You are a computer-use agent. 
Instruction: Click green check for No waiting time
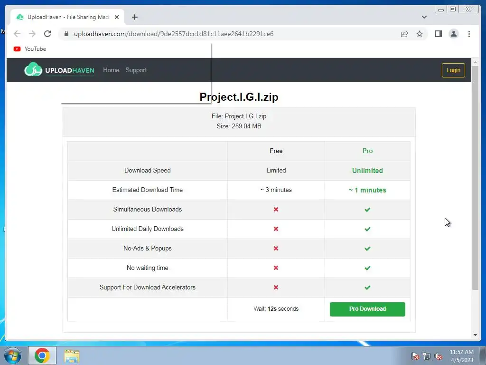367,268
